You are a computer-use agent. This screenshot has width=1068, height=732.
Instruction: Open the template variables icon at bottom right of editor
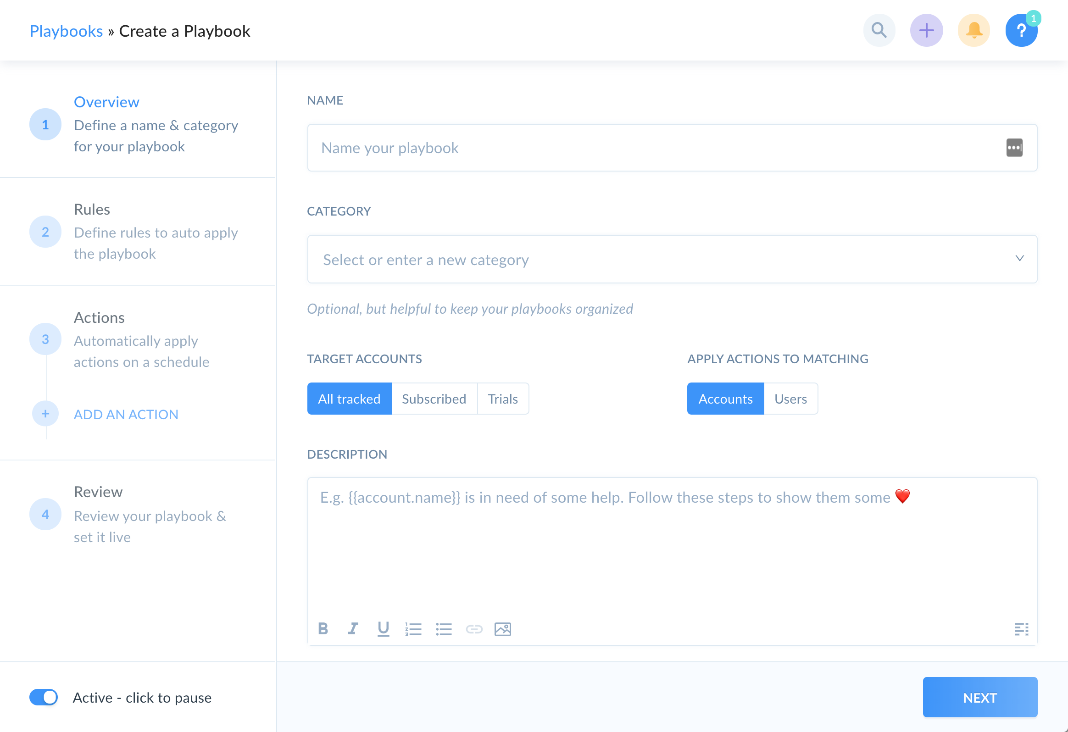click(x=1021, y=629)
